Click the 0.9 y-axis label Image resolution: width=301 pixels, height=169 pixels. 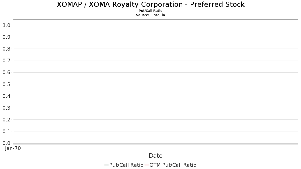coord(6,37)
